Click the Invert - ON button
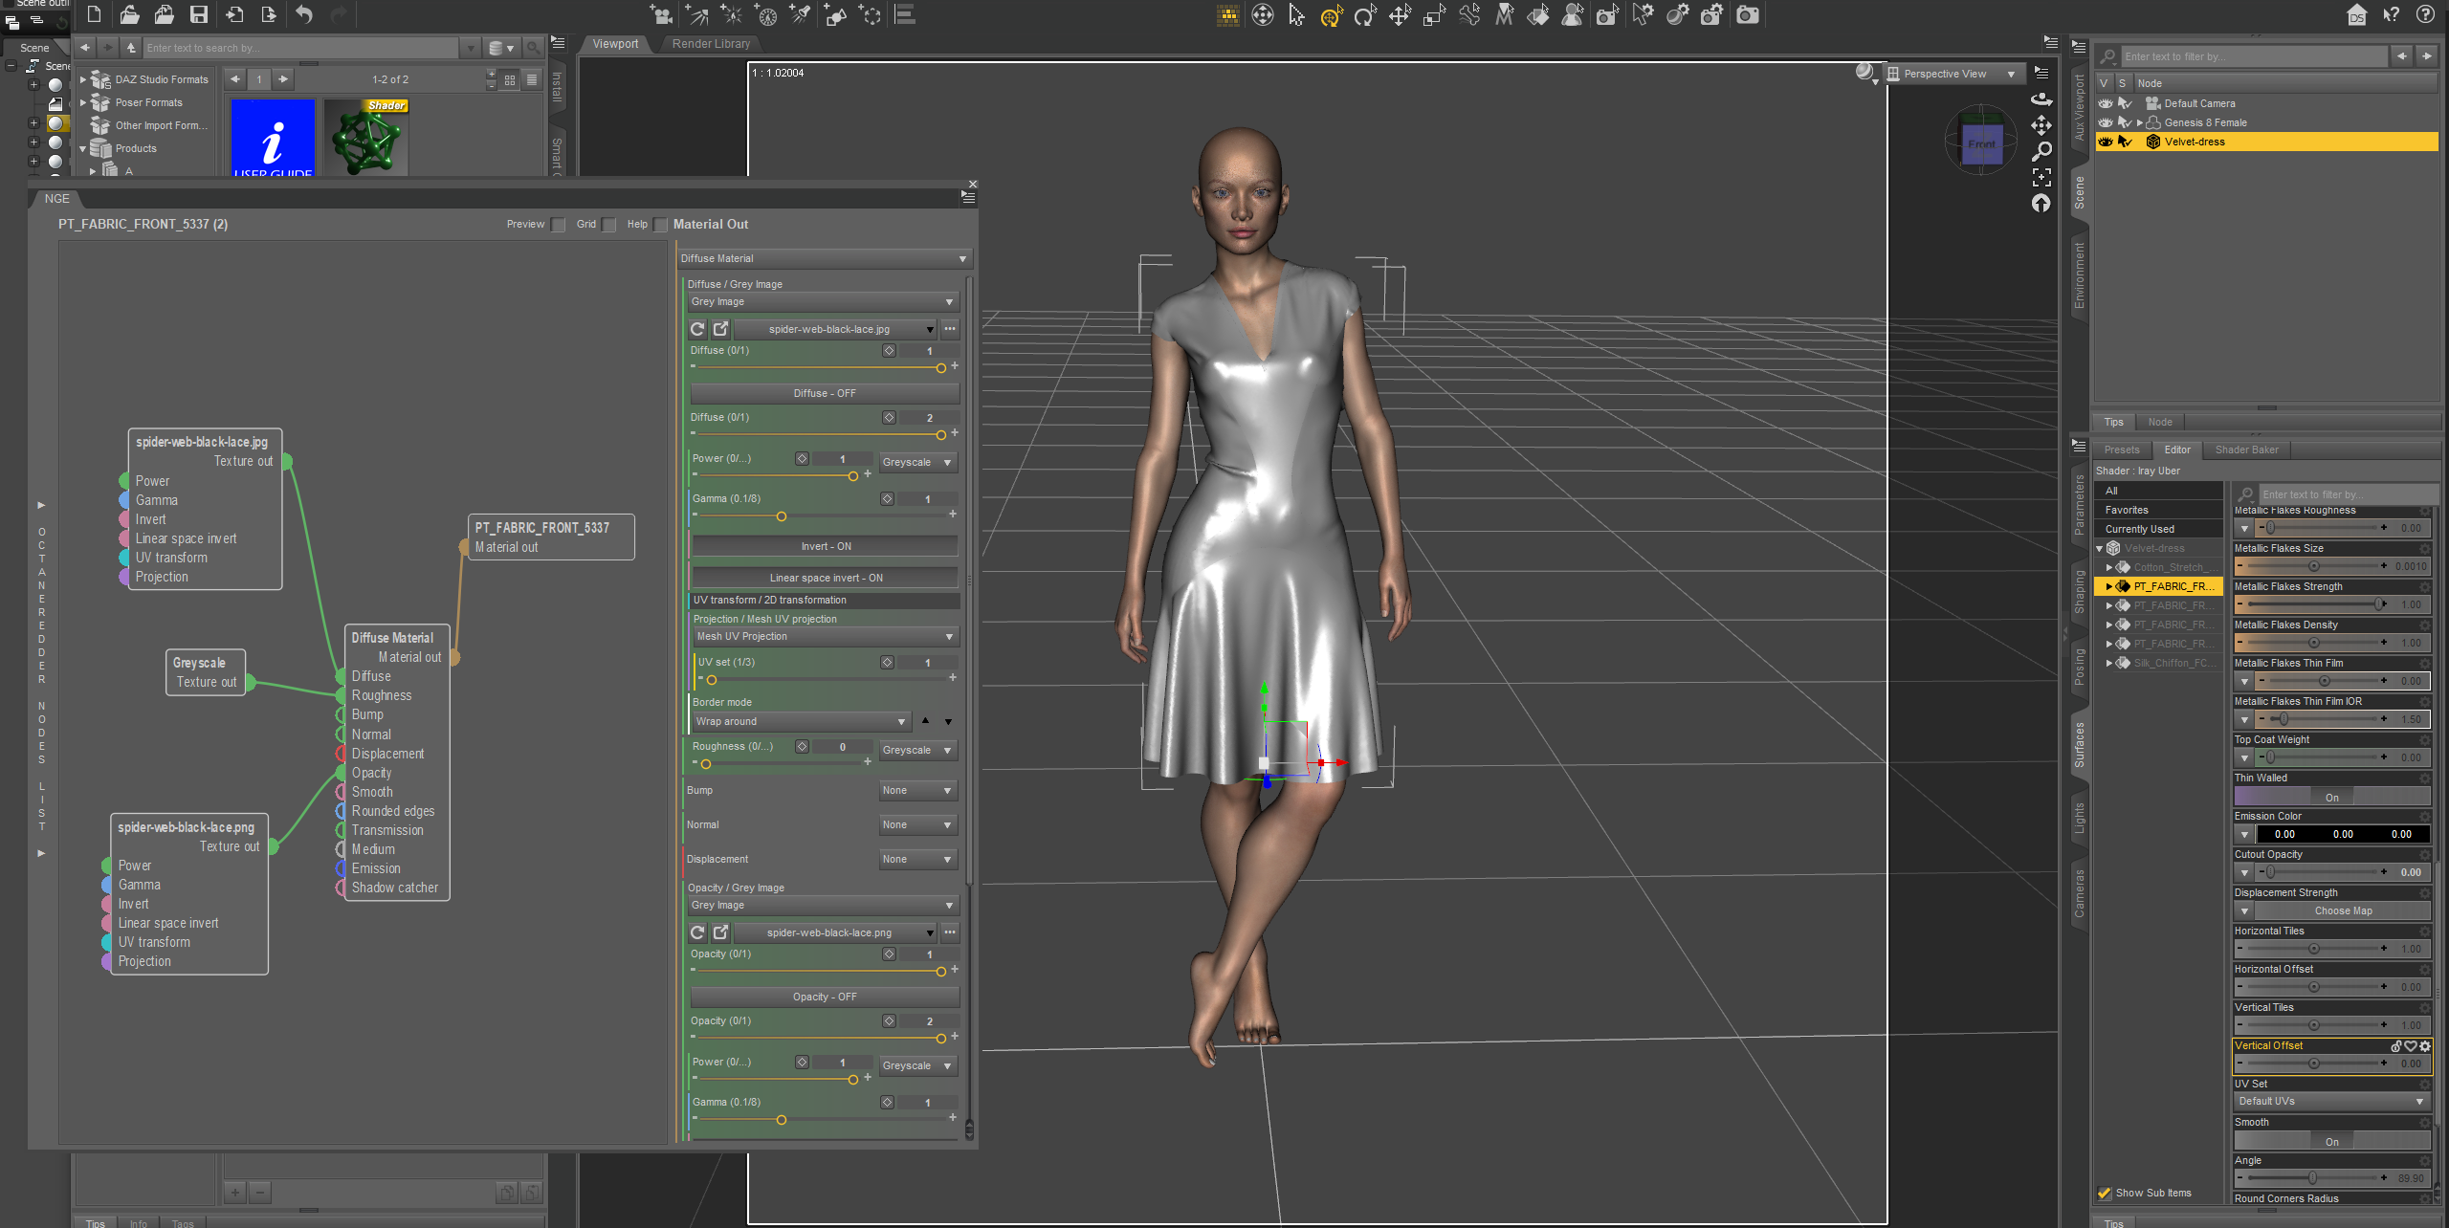 click(825, 546)
